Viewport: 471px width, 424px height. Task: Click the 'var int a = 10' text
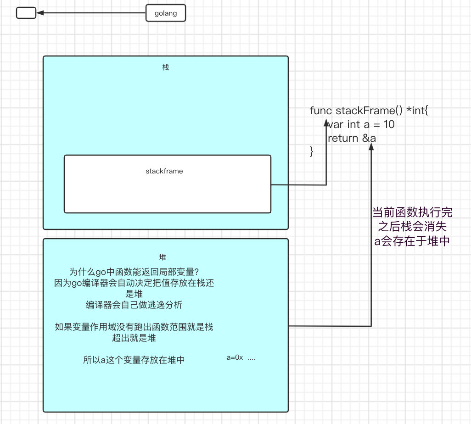pyautogui.click(x=363, y=124)
